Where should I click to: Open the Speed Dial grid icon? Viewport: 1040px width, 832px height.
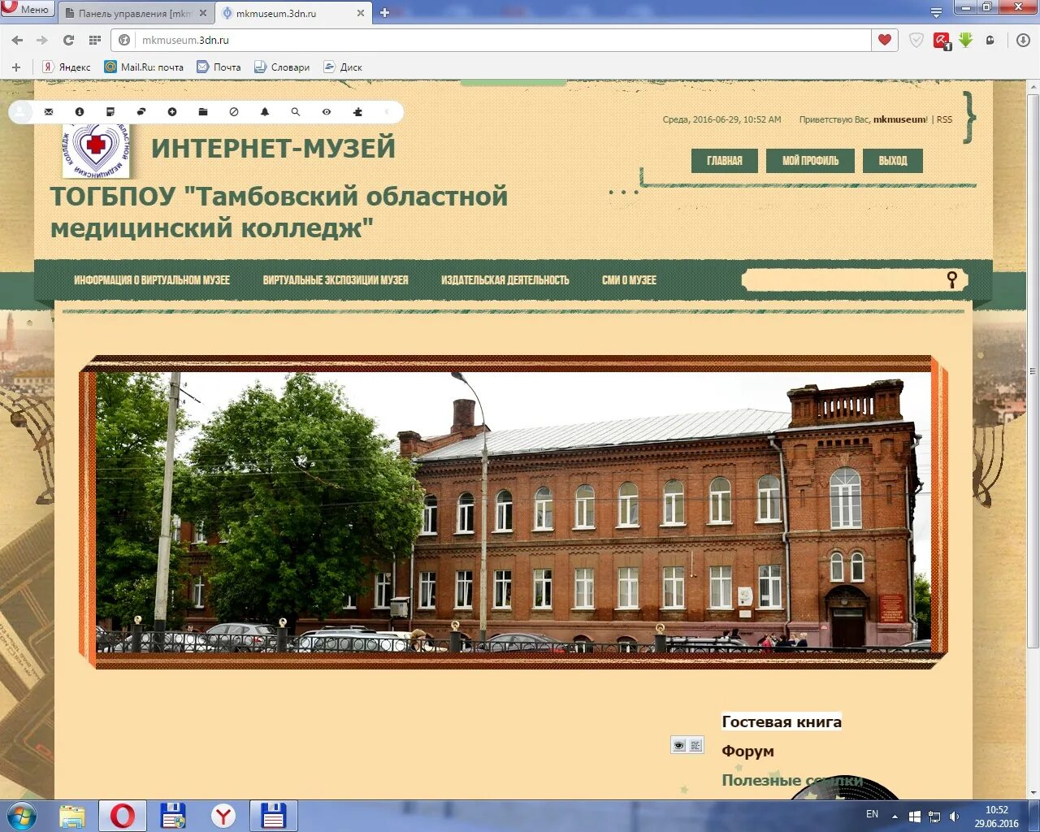94,40
